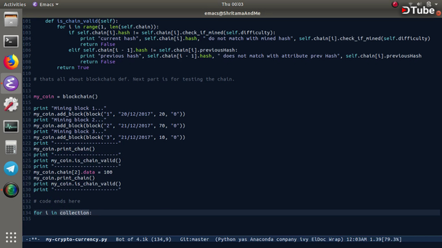Viewport: 442px width, 248px height.
Task: Click '# code ends here' comment
Action: [x=57, y=201]
